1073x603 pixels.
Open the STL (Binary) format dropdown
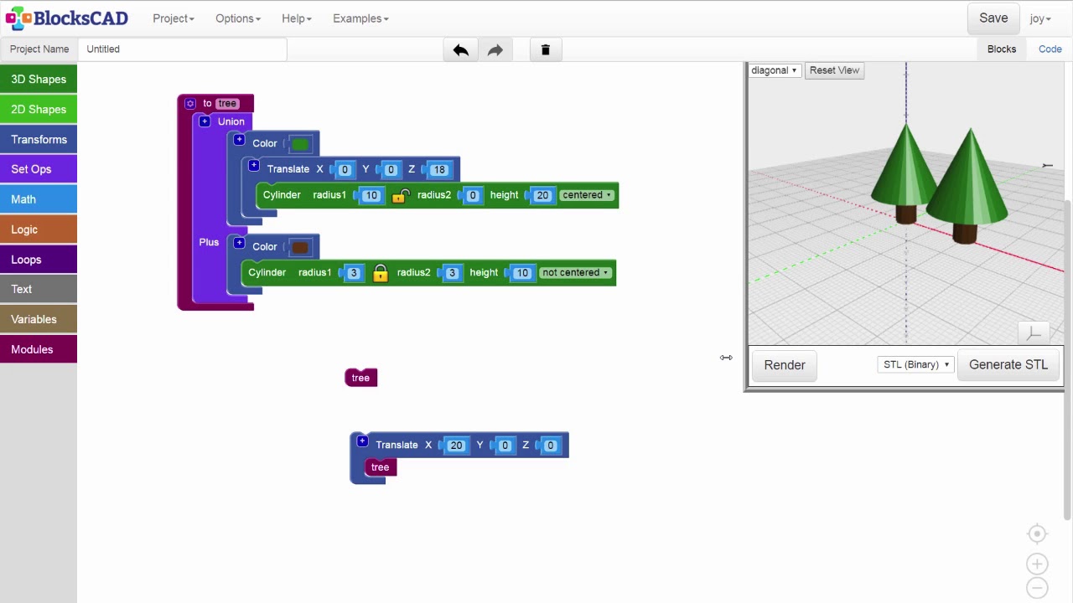(916, 364)
